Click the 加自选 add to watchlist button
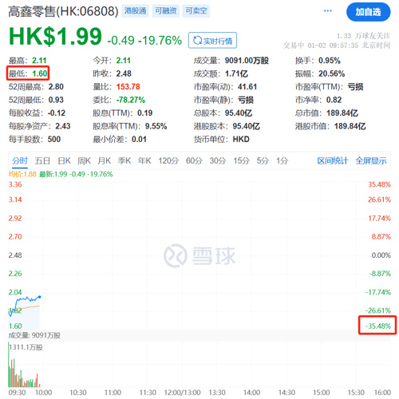Viewport: 399px width, 399px height. point(368,12)
